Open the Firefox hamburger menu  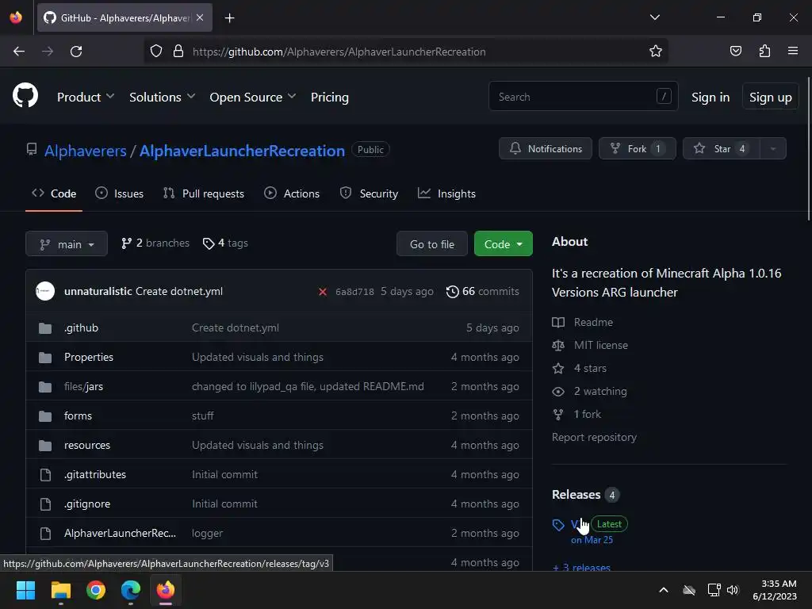click(x=793, y=51)
